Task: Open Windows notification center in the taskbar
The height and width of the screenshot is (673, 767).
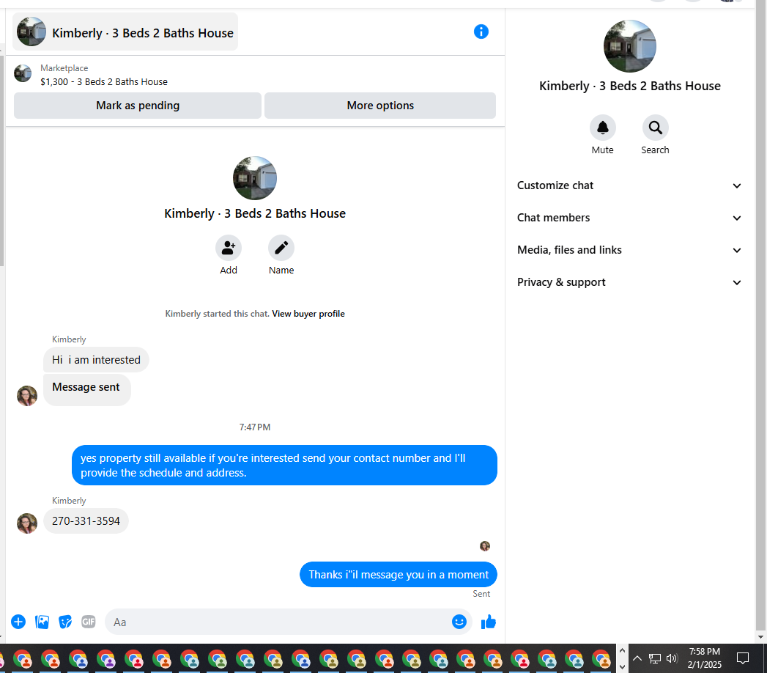Action: click(742, 658)
